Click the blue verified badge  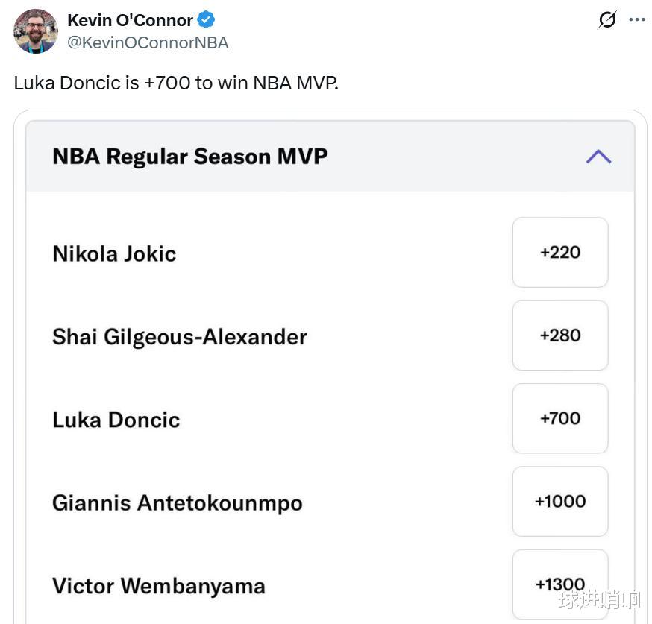[x=206, y=20]
